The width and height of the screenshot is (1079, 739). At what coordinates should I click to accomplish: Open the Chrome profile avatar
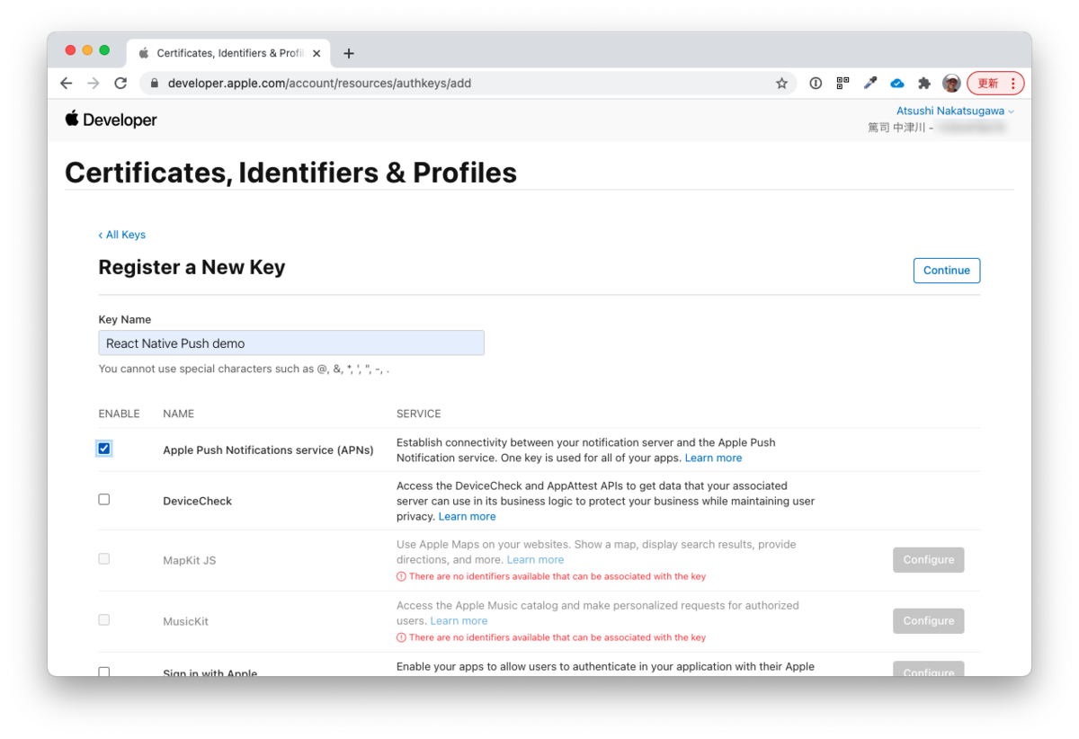951,83
